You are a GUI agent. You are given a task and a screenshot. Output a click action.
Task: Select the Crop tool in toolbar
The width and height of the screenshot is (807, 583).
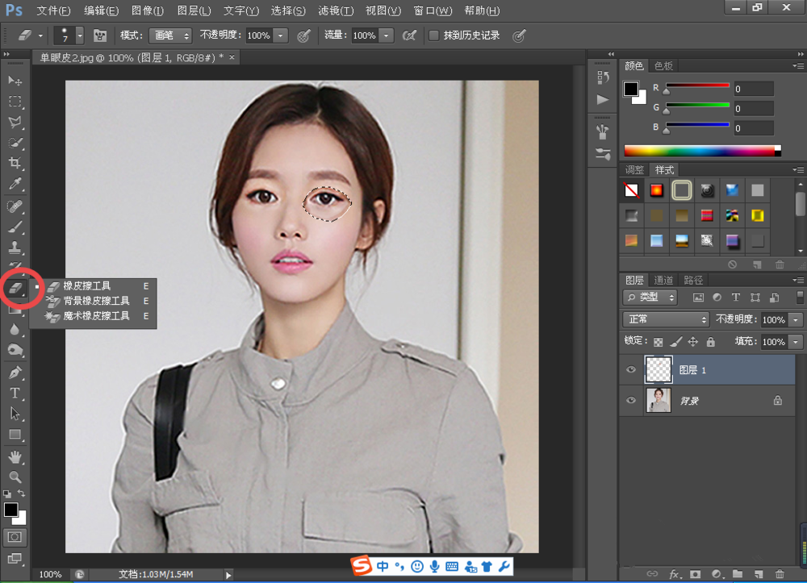[x=15, y=164]
